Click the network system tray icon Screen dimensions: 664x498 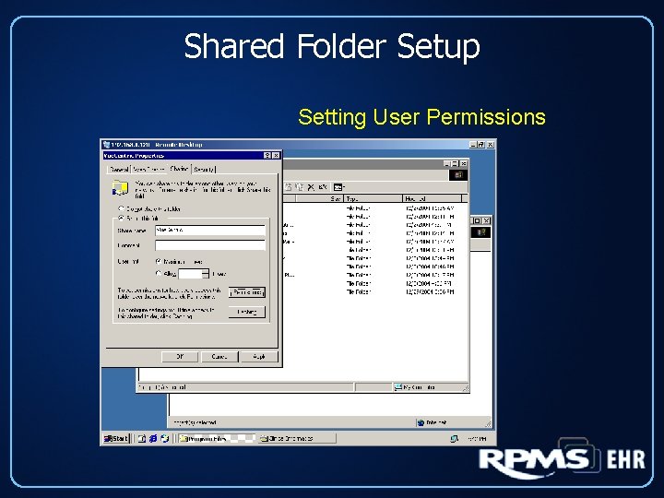[x=454, y=439]
